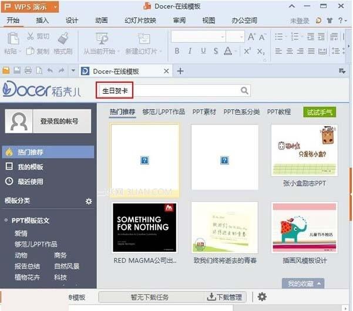The image size is (353, 311).
Task: Expand the 我的收藏 panel
Action: coord(302,283)
